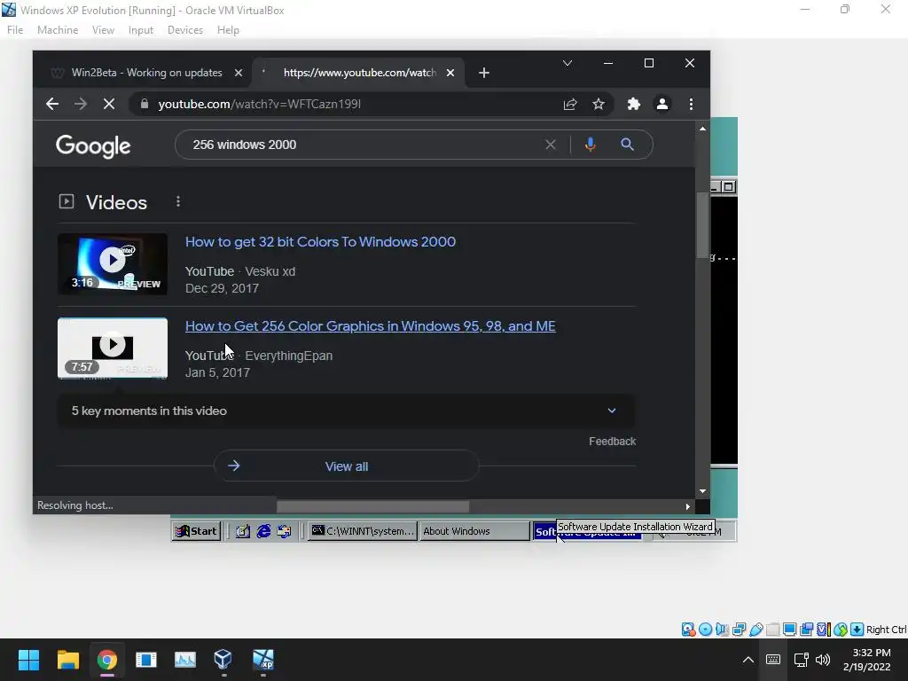Open the host Windows Start menu
Image resolution: width=908 pixels, height=681 pixels.
[28, 660]
